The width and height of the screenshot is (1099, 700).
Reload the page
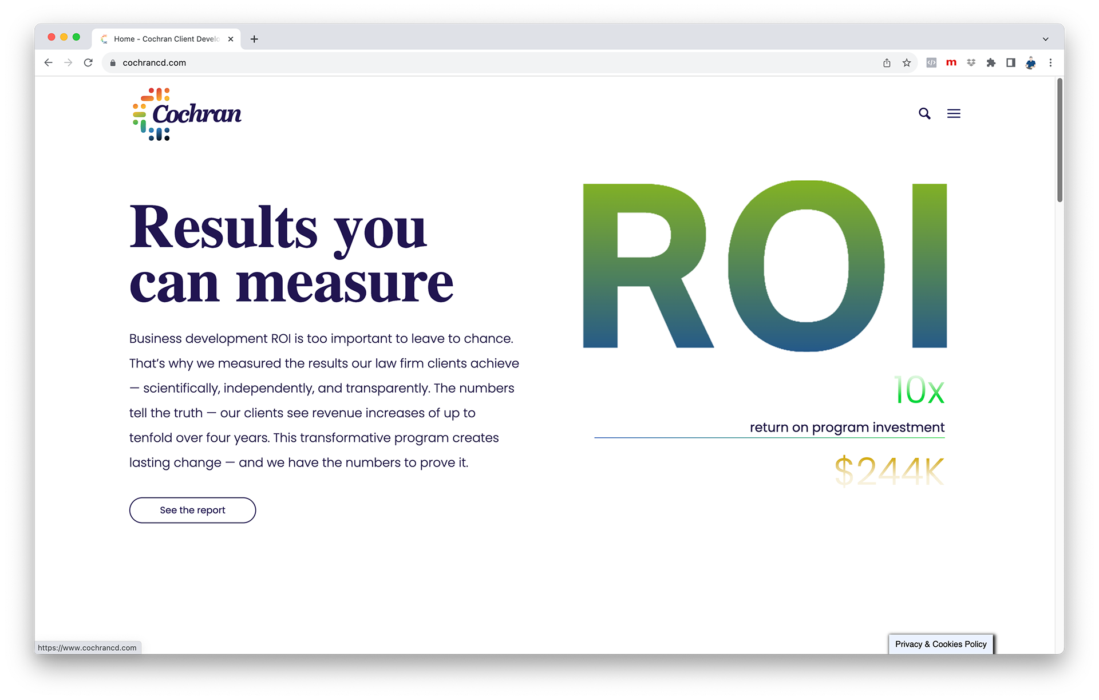click(88, 63)
